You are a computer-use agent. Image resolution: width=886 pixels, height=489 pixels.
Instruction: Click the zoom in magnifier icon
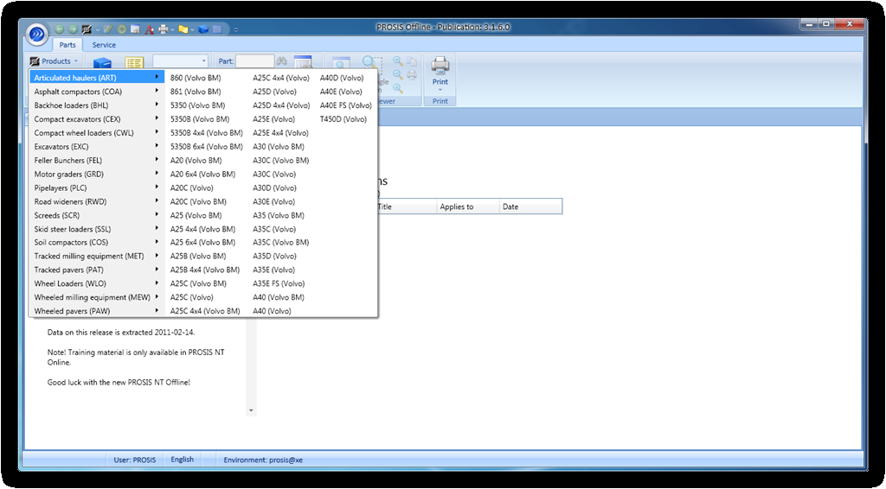click(x=398, y=61)
